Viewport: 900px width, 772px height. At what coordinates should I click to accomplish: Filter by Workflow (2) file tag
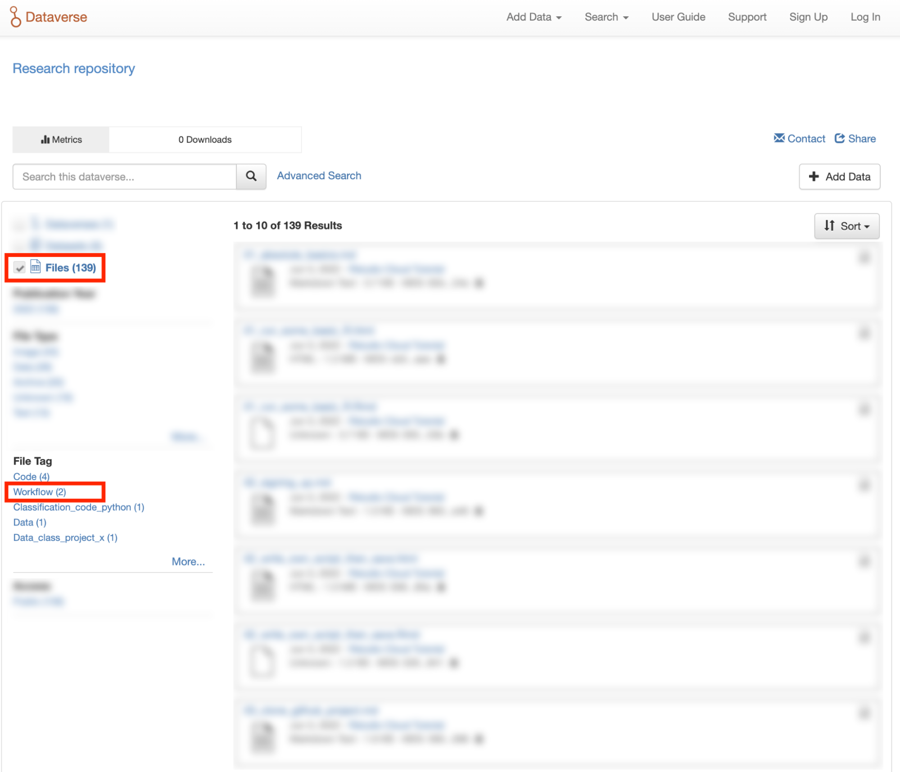coord(40,492)
